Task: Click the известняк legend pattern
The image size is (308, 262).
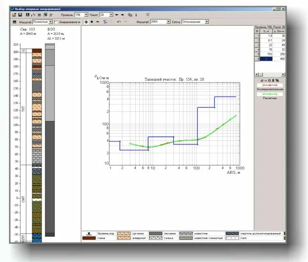Action: tap(186, 233)
